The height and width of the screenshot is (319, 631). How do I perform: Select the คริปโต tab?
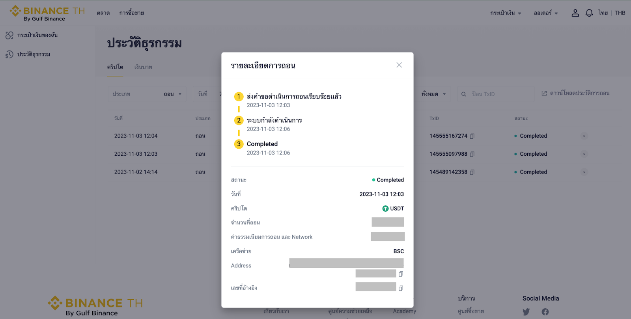tap(115, 67)
